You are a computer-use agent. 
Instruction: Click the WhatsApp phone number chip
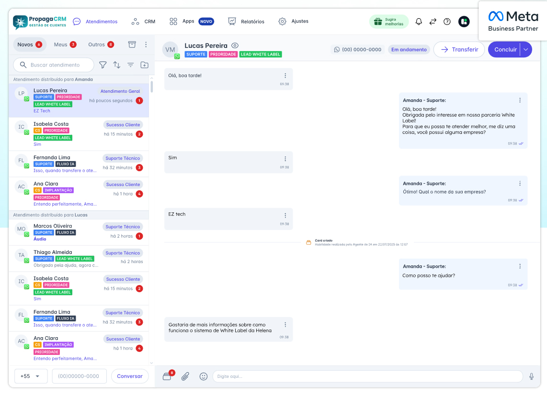358,49
